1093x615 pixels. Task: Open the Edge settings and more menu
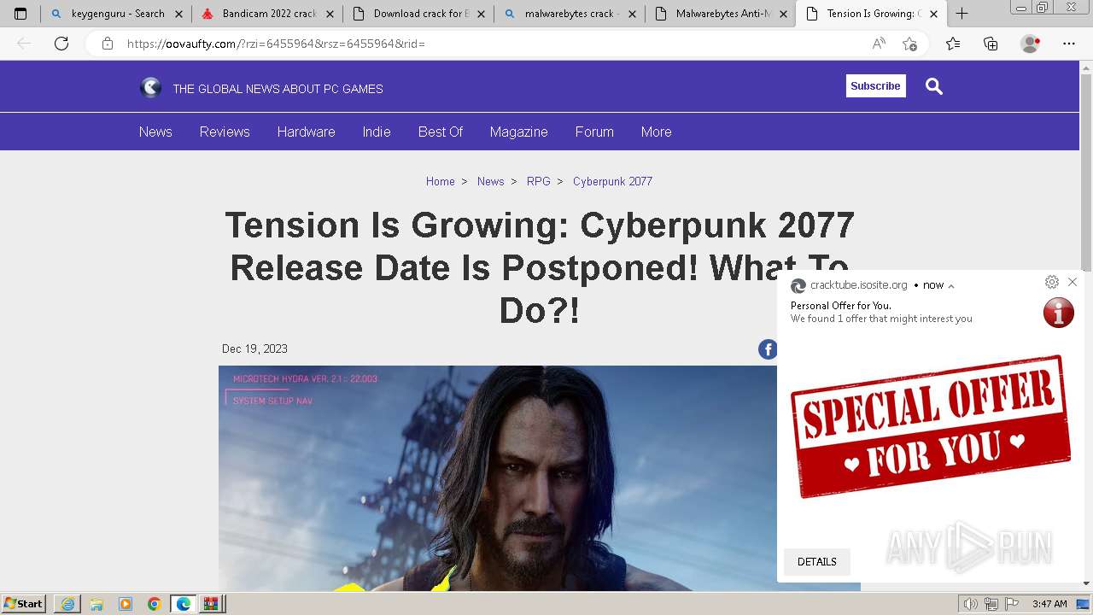click(1069, 44)
